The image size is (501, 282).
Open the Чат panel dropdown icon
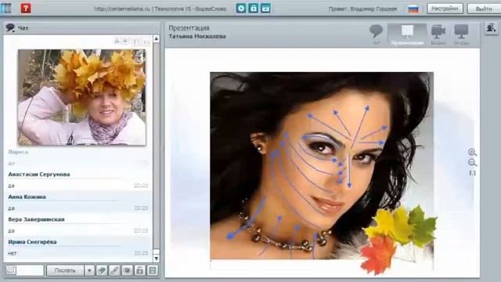click(10, 28)
